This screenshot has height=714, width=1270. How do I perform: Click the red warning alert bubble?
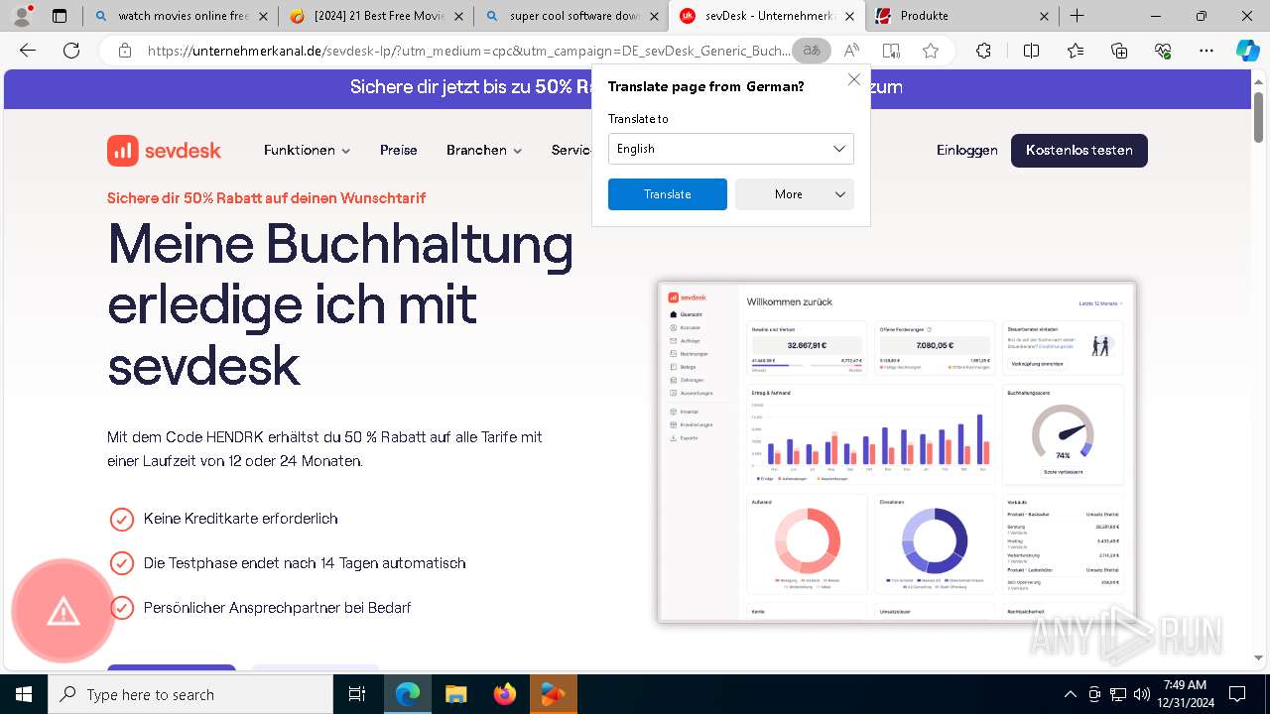[63, 610]
